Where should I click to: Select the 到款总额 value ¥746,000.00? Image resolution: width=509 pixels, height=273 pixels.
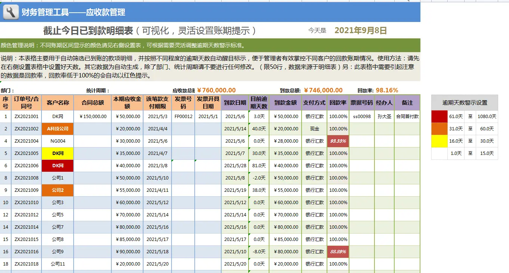[x=323, y=90]
